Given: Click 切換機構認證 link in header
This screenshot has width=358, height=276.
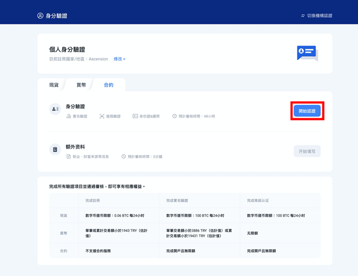Looking at the screenshot, I should point(319,16).
